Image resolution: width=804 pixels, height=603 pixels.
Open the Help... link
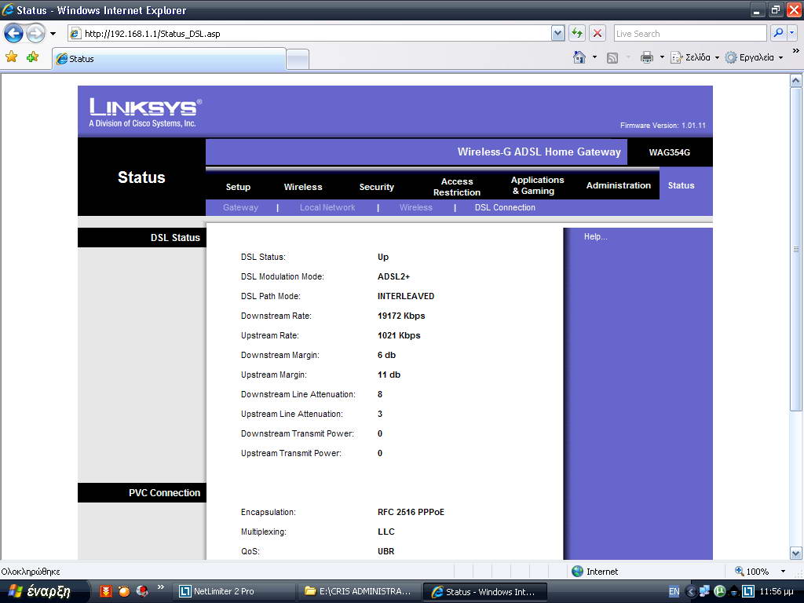tap(595, 237)
